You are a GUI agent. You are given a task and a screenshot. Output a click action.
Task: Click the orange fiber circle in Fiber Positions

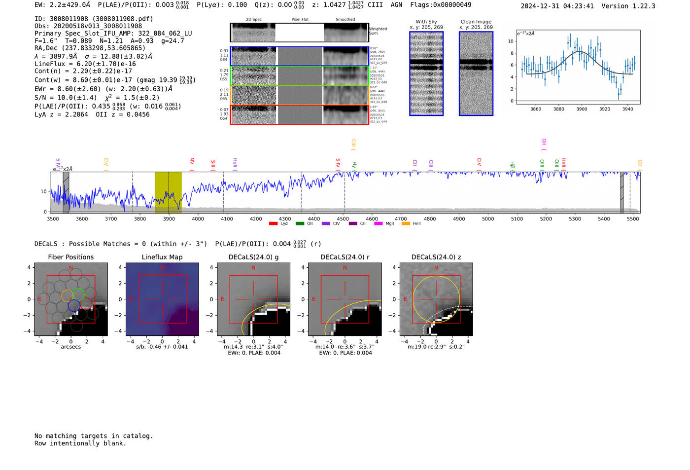click(x=68, y=296)
